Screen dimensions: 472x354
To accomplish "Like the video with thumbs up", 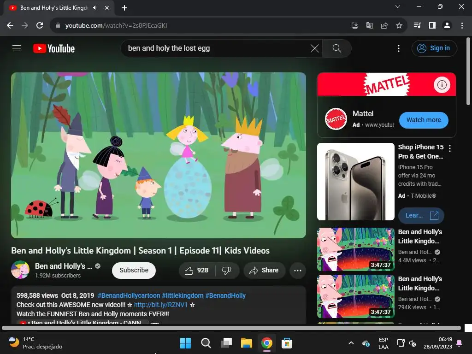I will click(x=197, y=270).
